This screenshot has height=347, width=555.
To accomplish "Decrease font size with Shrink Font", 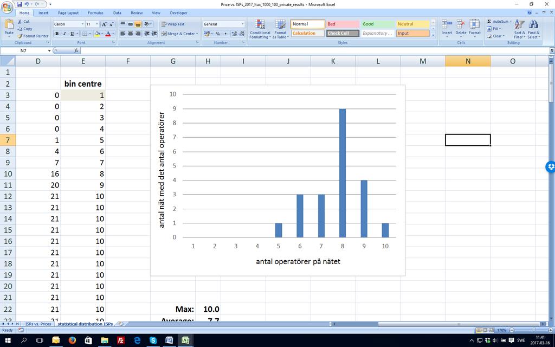I will 111,24.
